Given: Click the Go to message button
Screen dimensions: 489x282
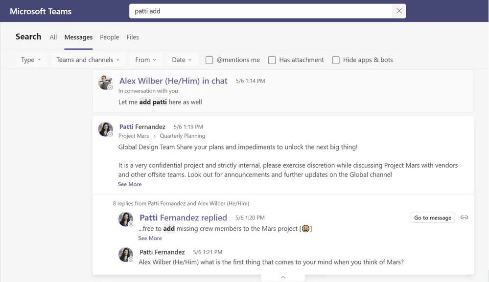Looking at the screenshot, I should pyautogui.click(x=432, y=217).
